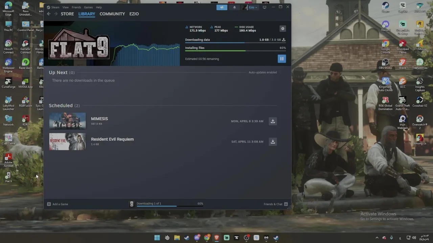Screen dimensions: 433x243
Task: Select CurseForge desktop icon
Action: coord(8,83)
